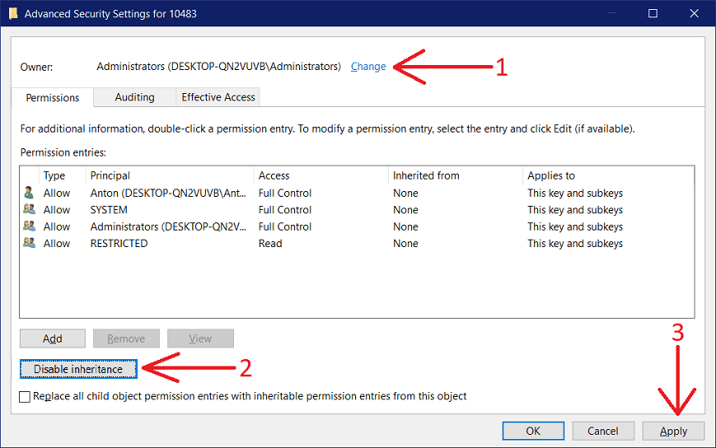Confirm with the OK button
This screenshot has width=716, height=448.
[x=533, y=432]
